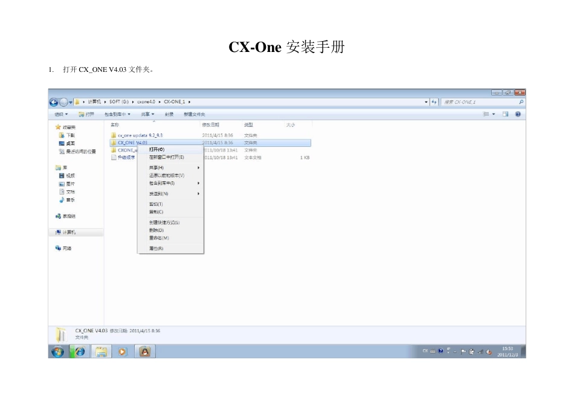Select 音乐 library in navigation pane
The image size is (574, 406).
(x=67, y=199)
